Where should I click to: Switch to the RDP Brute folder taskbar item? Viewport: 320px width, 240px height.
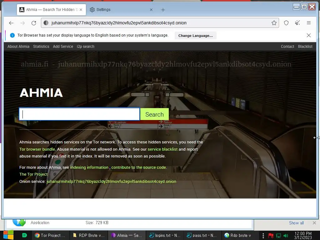tap(88, 235)
